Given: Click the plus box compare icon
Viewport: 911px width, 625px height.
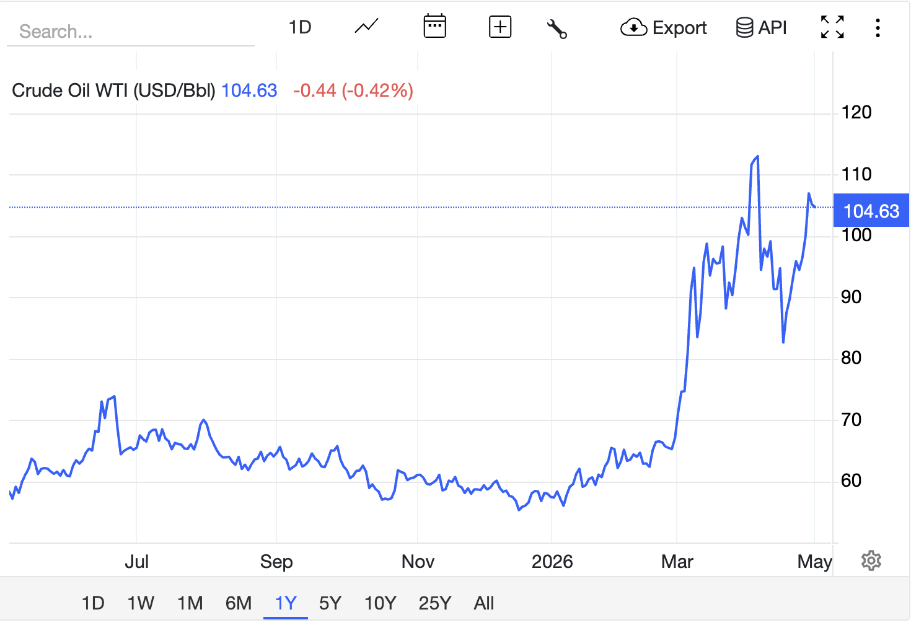Looking at the screenshot, I should (500, 27).
